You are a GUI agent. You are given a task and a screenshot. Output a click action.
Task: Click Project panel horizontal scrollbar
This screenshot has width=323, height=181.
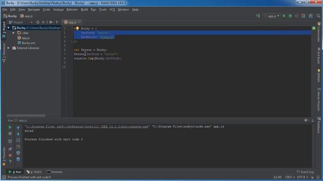tap(26, 116)
